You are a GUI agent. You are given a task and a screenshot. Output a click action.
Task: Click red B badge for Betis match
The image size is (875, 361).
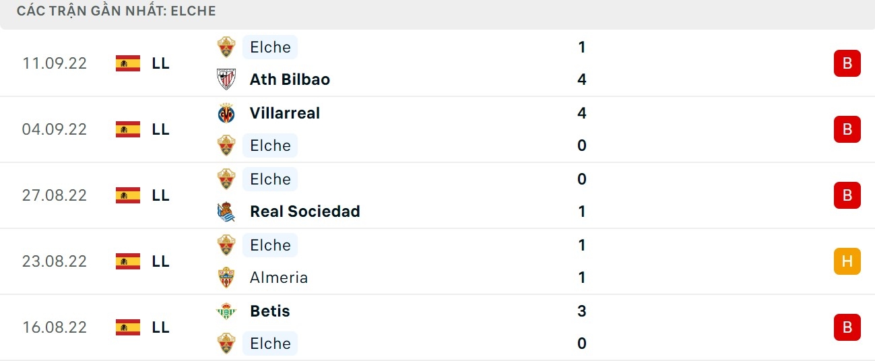coord(847,327)
